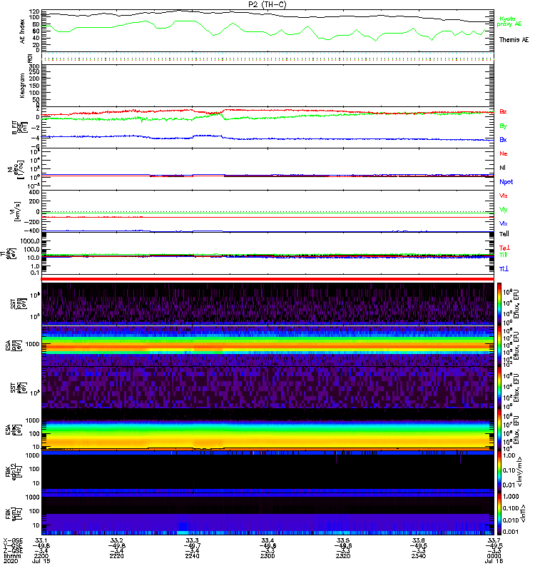Click the <|nT|> color bar unit label

click(523, 514)
